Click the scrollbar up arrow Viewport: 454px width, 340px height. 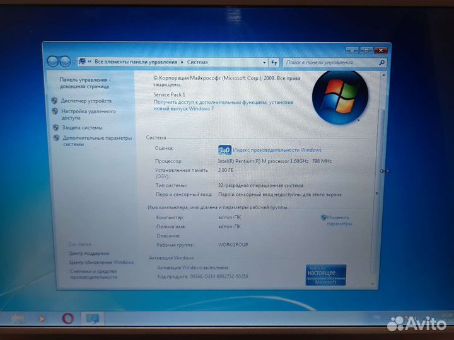(383, 75)
